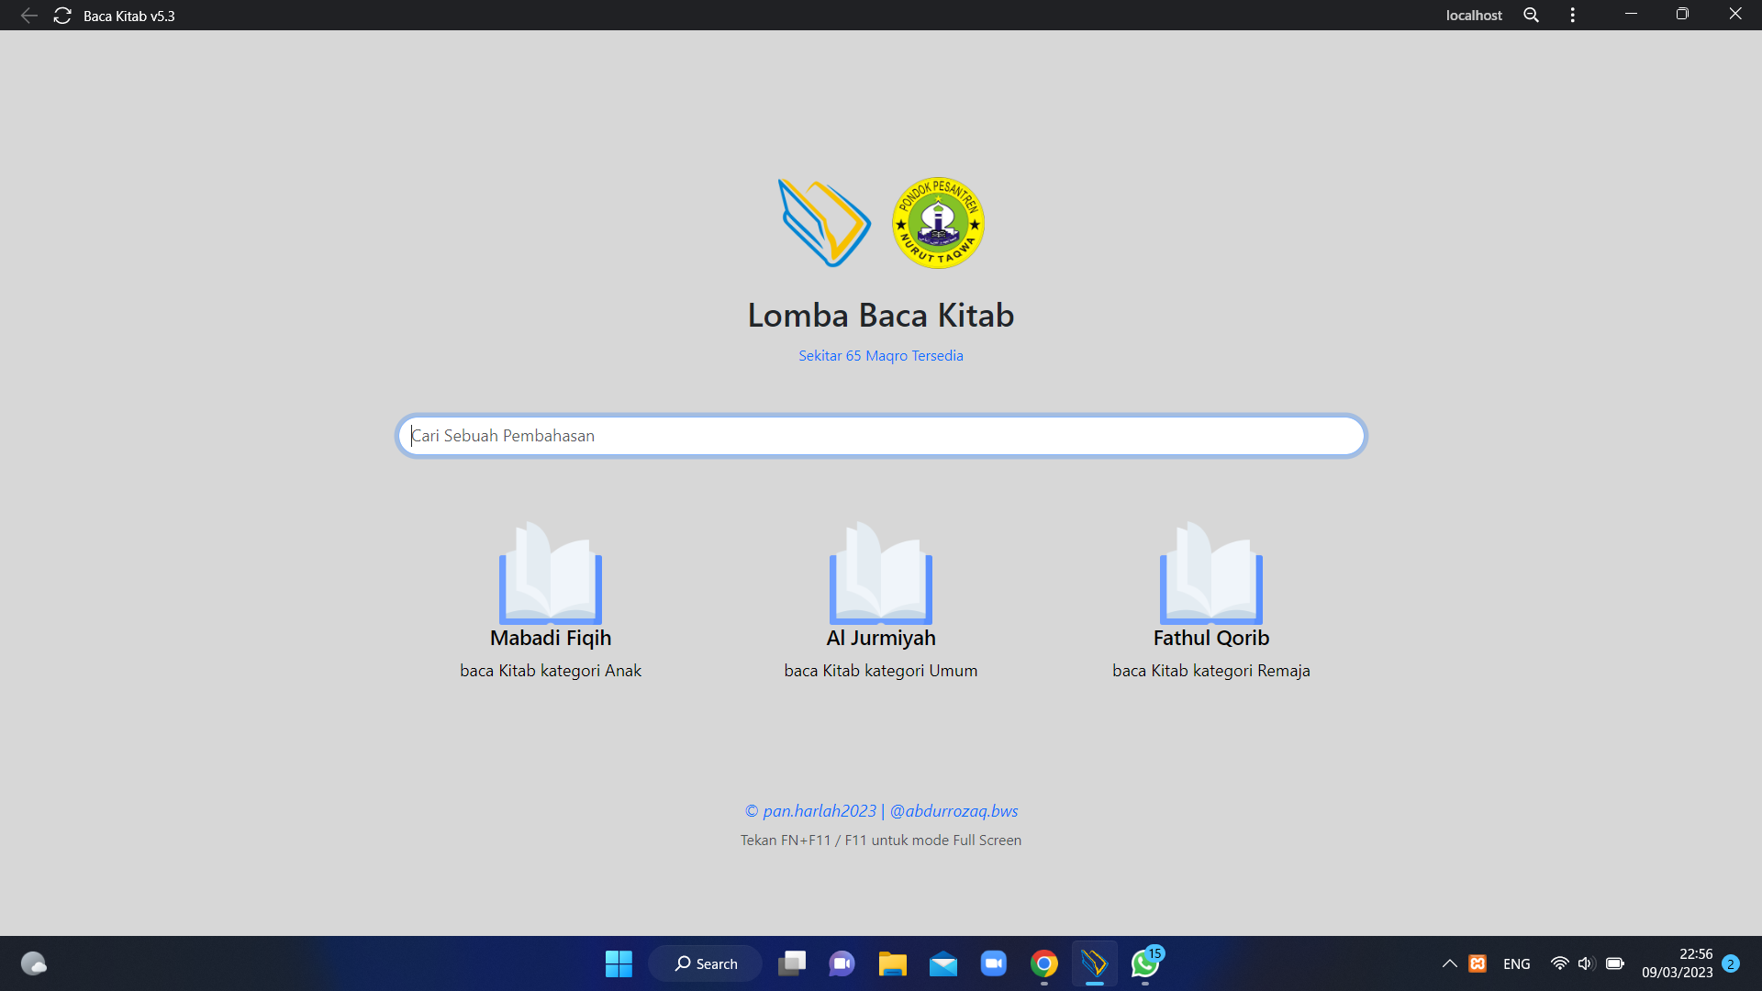Click the Baca Kitab app logo above the title
This screenshot has height=991, width=1762.
click(824, 223)
